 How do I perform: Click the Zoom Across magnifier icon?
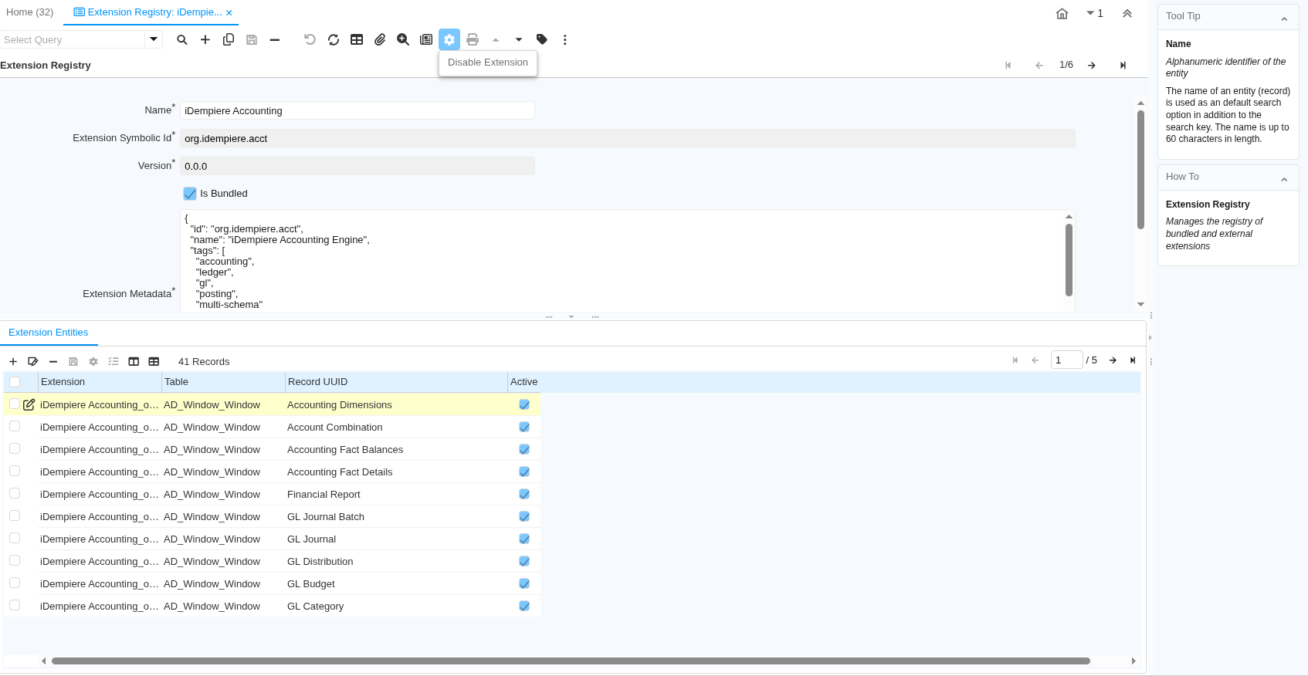pyautogui.click(x=403, y=39)
